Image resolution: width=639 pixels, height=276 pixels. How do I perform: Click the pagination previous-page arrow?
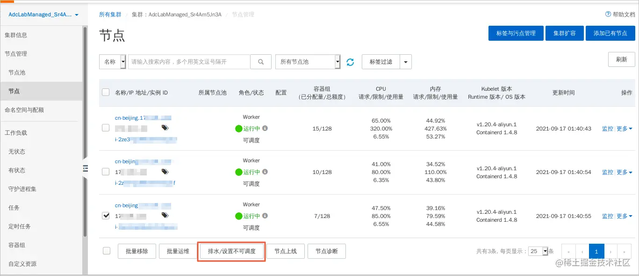582,251
